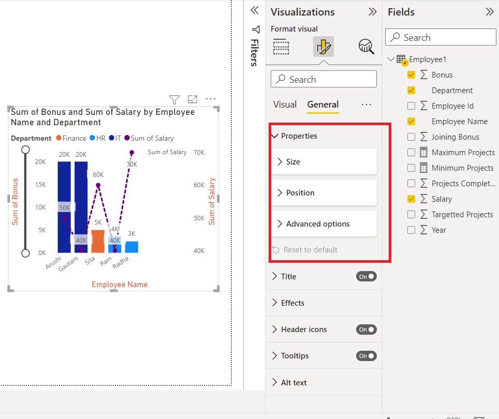
Task: Collapse the Fields pane with double arrow
Action: [x=490, y=12]
